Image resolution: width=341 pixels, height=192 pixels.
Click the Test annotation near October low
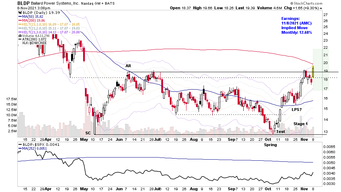[281, 132]
